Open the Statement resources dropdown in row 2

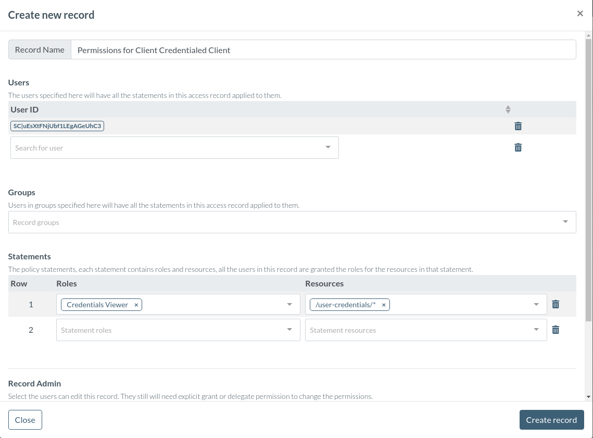pos(536,330)
